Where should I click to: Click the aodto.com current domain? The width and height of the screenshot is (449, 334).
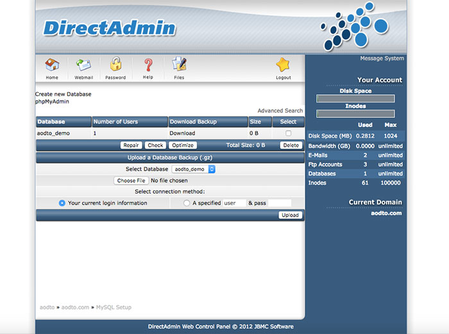pos(386,213)
